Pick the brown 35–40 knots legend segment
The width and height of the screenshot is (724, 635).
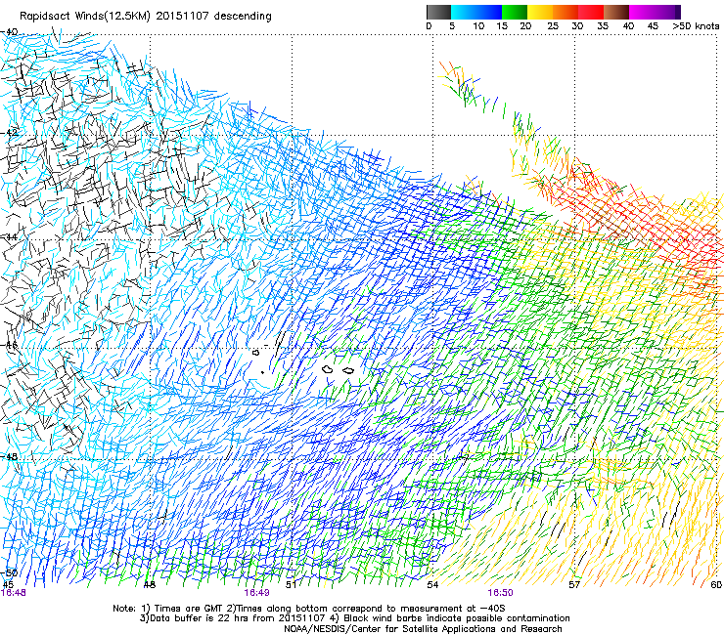[x=616, y=12]
